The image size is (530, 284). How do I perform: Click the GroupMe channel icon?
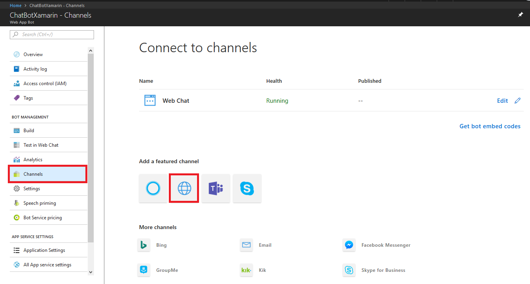pyautogui.click(x=144, y=270)
